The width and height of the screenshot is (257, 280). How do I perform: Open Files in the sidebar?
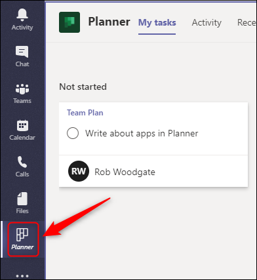click(x=22, y=203)
